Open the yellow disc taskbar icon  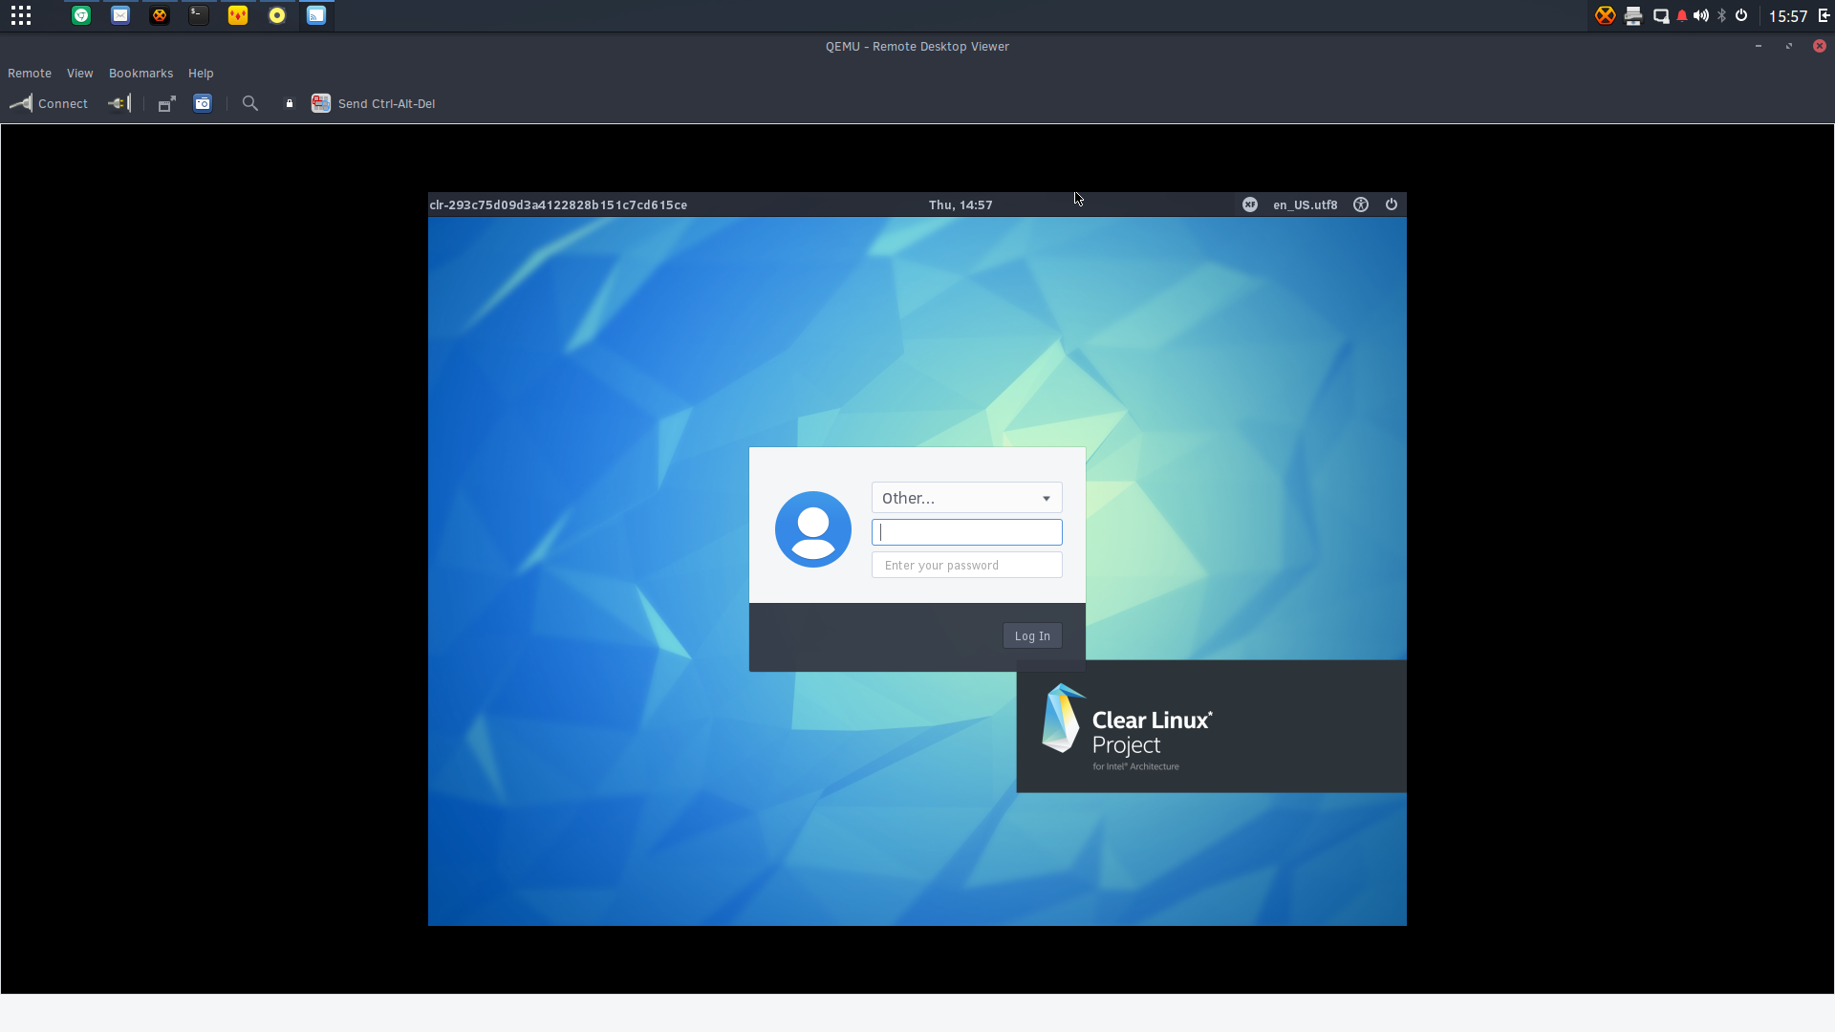tap(277, 15)
